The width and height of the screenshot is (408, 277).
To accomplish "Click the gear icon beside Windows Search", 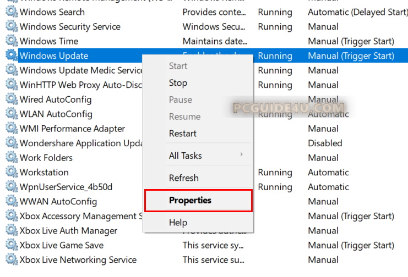I will 11,12.
